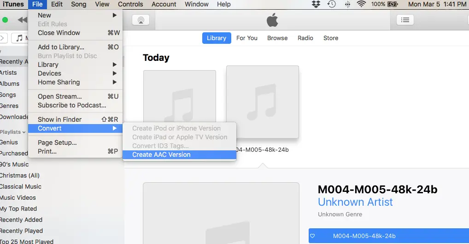The image size is (469, 244).
Task: Click the heart icon on selected song
Action: tap(312, 236)
